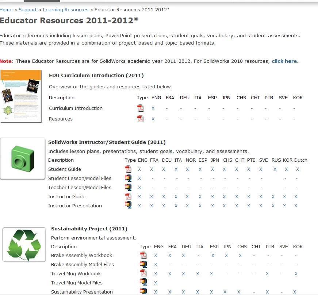This screenshot has width=318, height=295.
Task: Click the Travel Mug Model Files icon
Action: [x=143, y=283]
